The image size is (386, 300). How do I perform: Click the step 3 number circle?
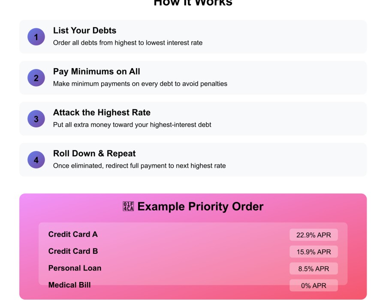[36, 119]
